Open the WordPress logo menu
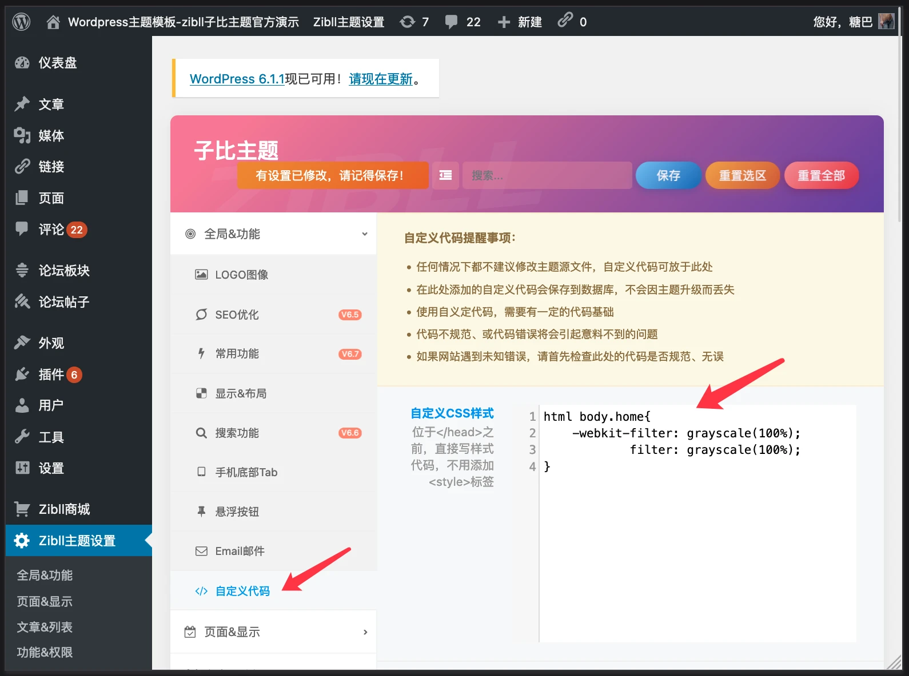 pos(21,22)
